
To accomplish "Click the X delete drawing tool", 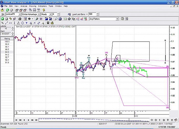I will (35, 23).
